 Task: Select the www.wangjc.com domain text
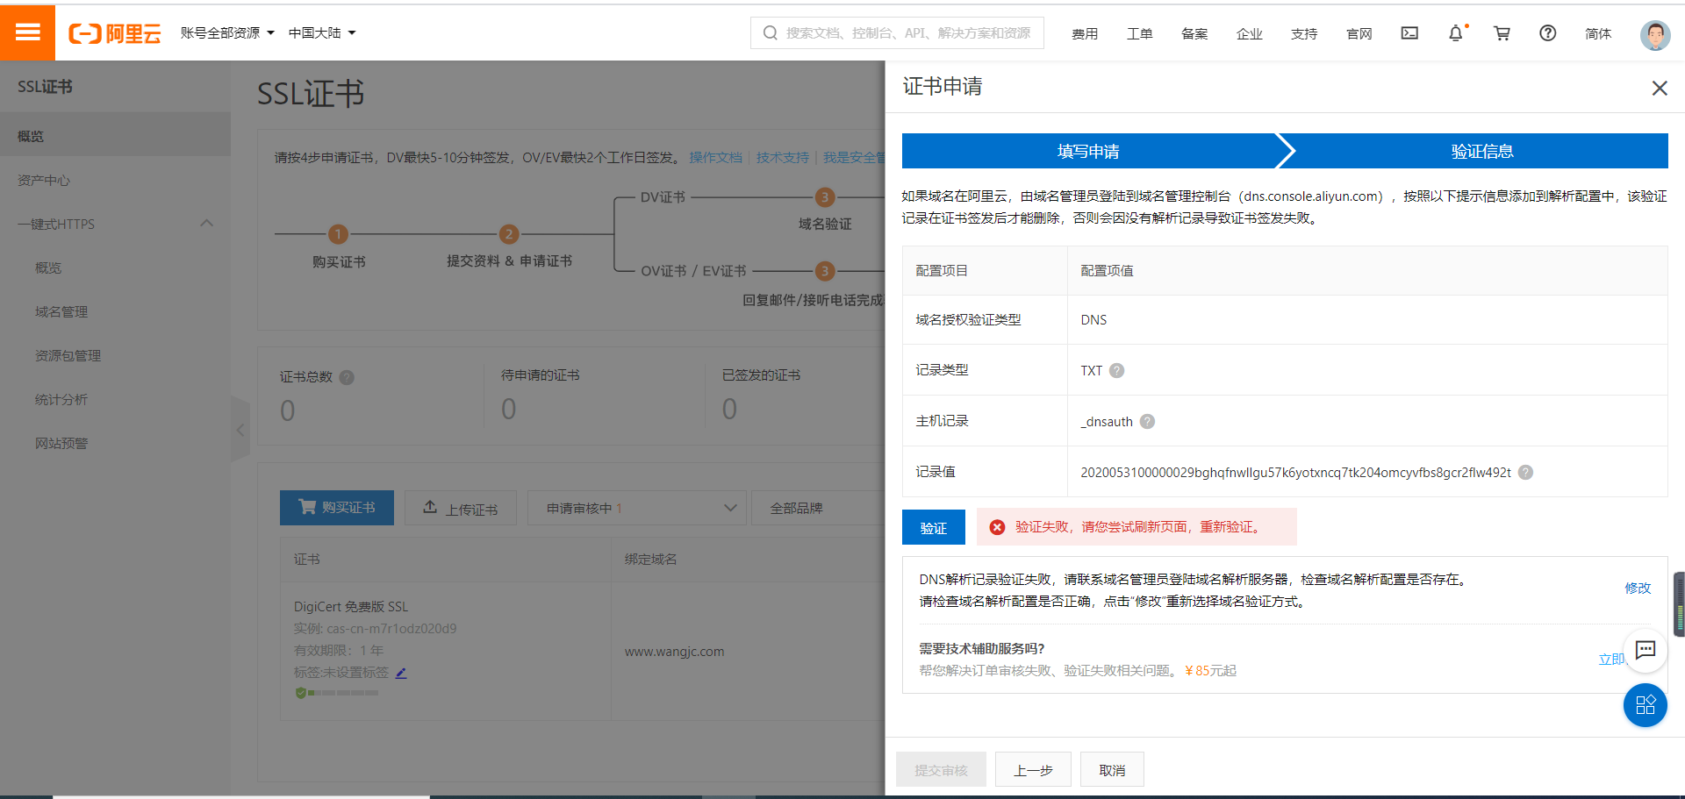(x=674, y=652)
